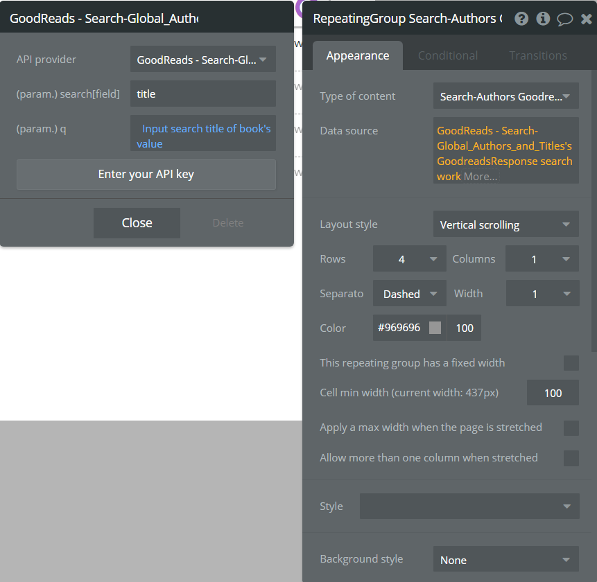Switch to the Conditional tab
This screenshot has width=597, height=582.
coord(448,55)
